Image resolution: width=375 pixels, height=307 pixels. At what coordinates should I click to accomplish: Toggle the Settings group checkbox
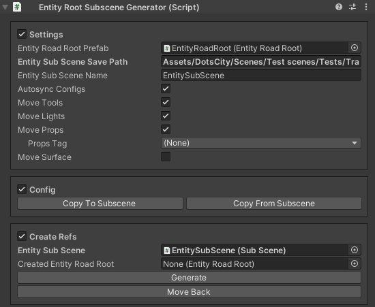[x=22, y=34]
